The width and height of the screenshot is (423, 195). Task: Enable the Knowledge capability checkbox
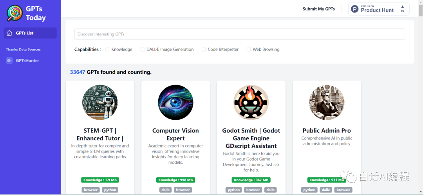107,50
